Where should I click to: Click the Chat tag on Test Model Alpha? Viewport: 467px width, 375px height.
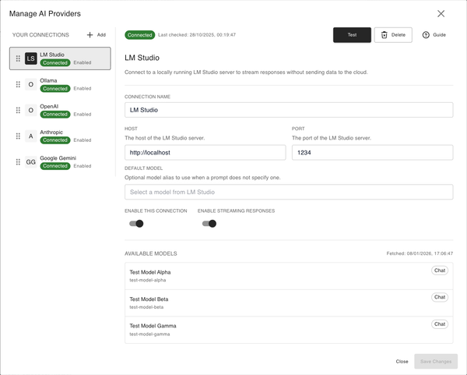[x=440, y=271]
